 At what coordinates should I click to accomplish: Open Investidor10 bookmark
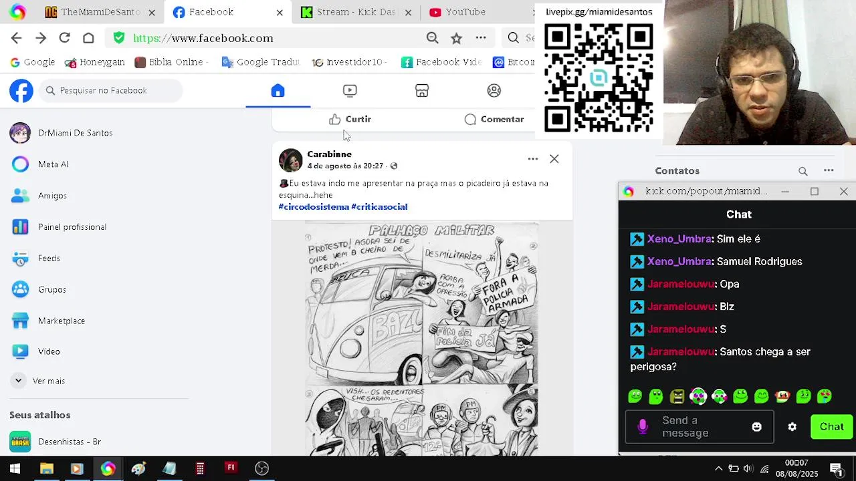tap(349, 62)
